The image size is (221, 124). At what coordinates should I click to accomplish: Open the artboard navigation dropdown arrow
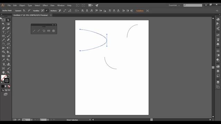[48, 120]
